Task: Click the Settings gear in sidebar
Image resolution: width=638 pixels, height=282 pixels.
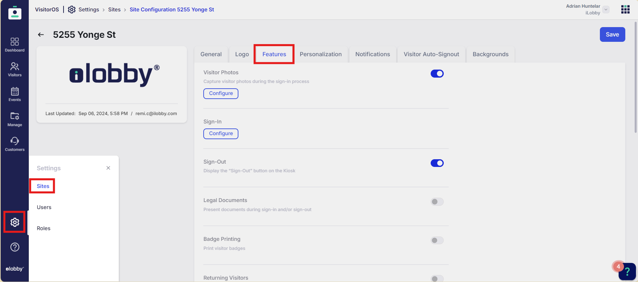Action: coord(15,222)
